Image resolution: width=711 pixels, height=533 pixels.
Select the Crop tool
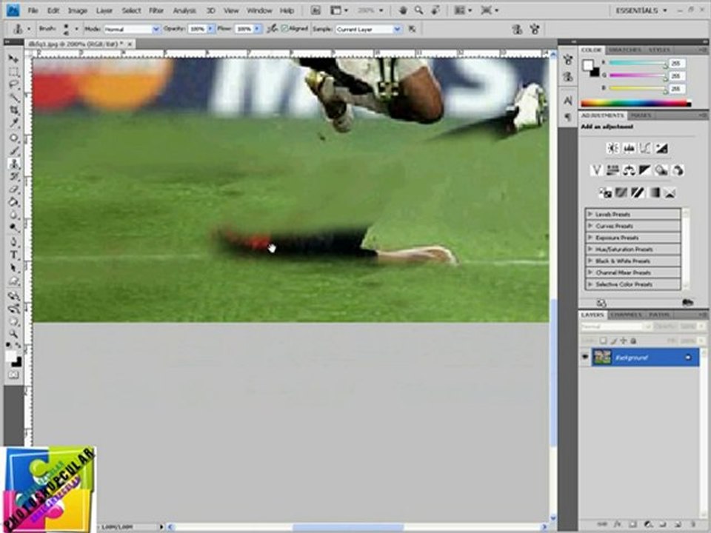[x=13, y=110]
